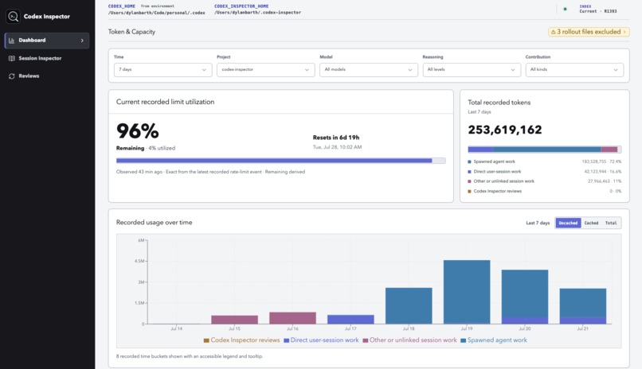Click the green index status dot
This screenshot has height=369, width=642.
[x=565, y=9]
